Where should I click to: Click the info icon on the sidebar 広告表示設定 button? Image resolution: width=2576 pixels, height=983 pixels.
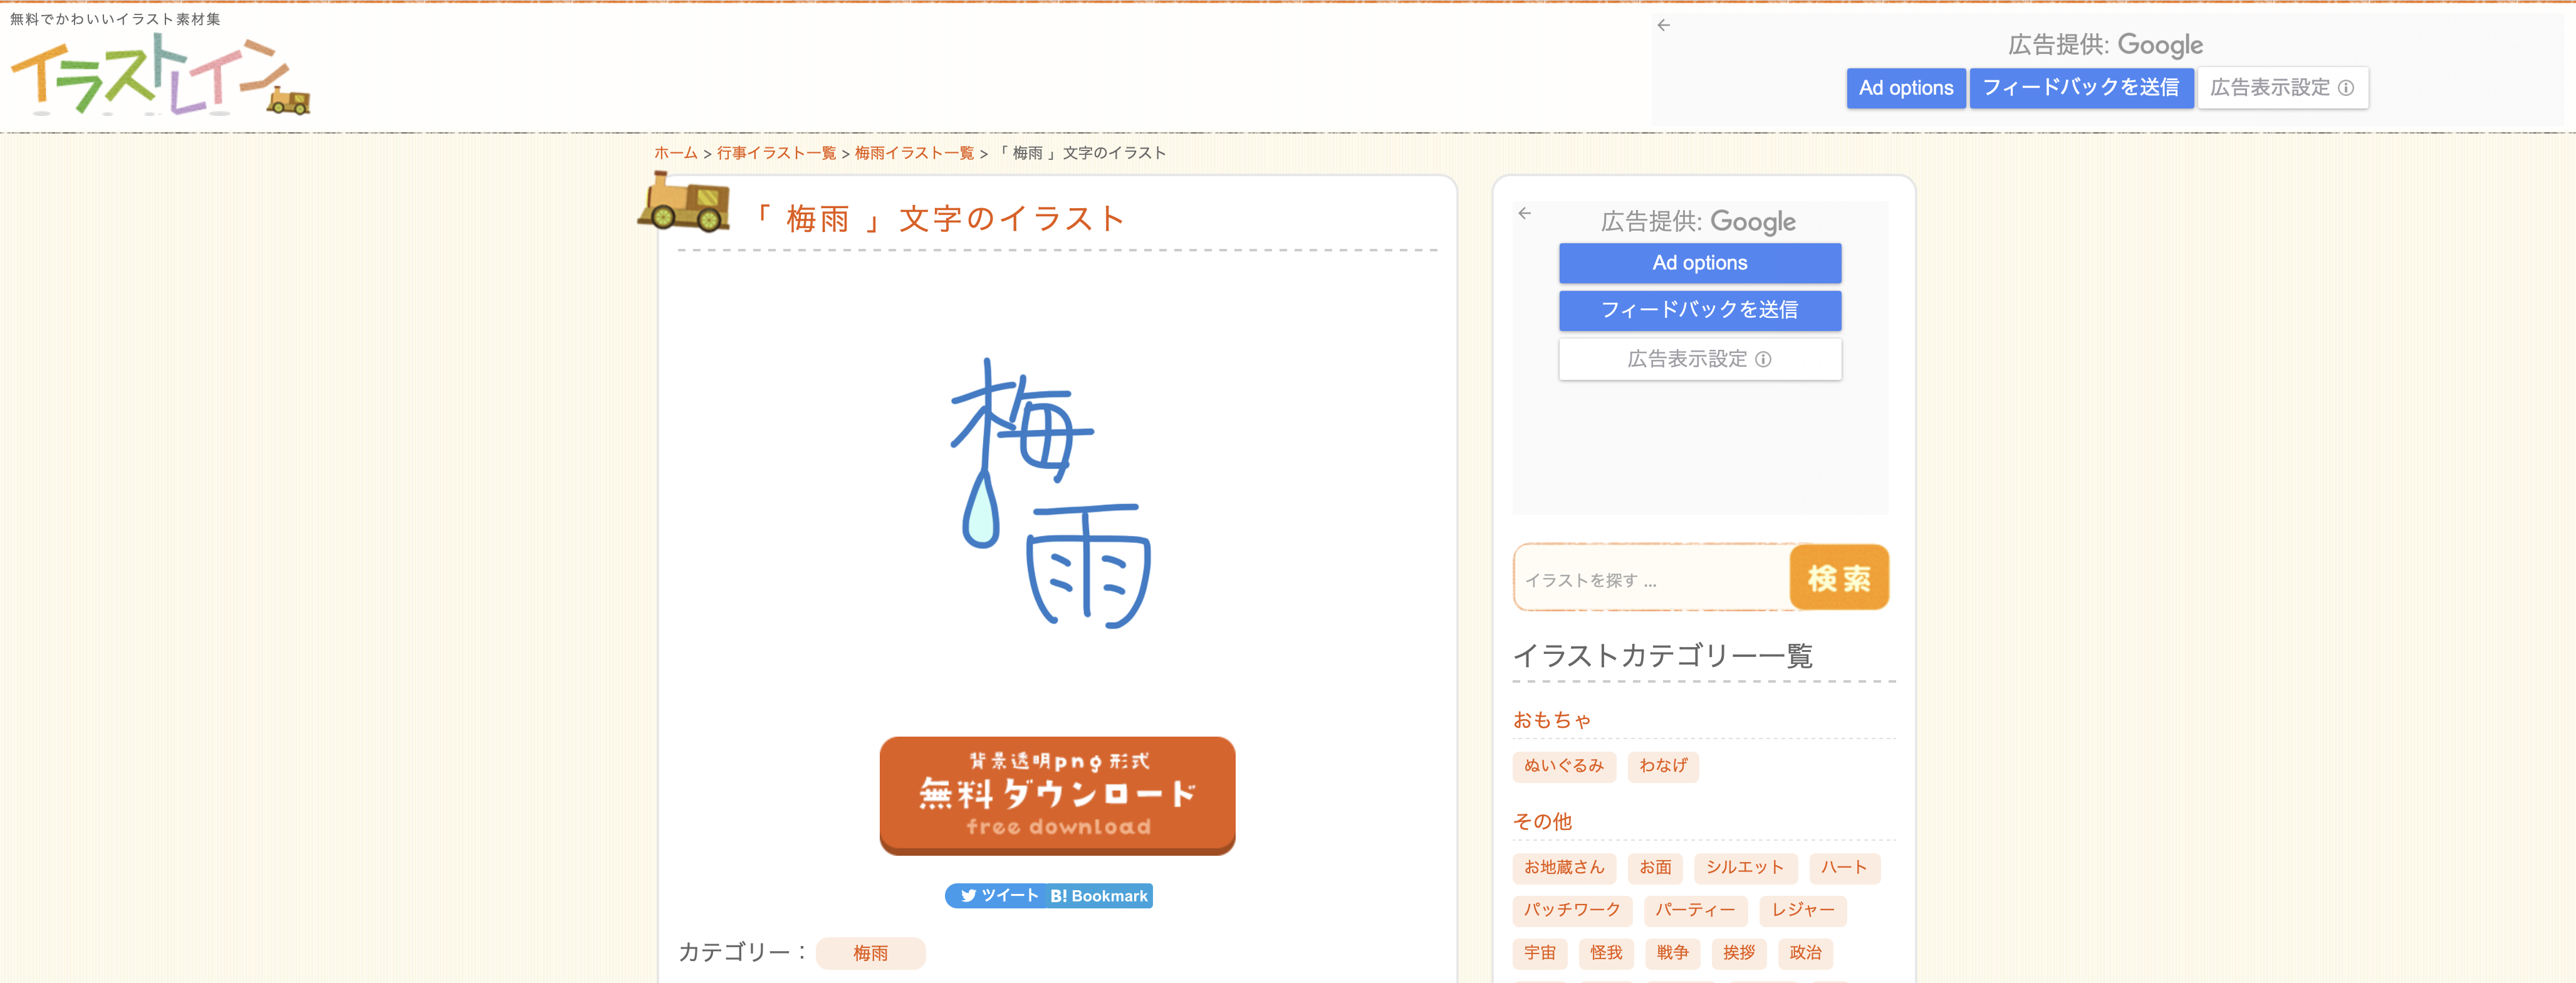pyautogui.click(x=1763, y=359)
